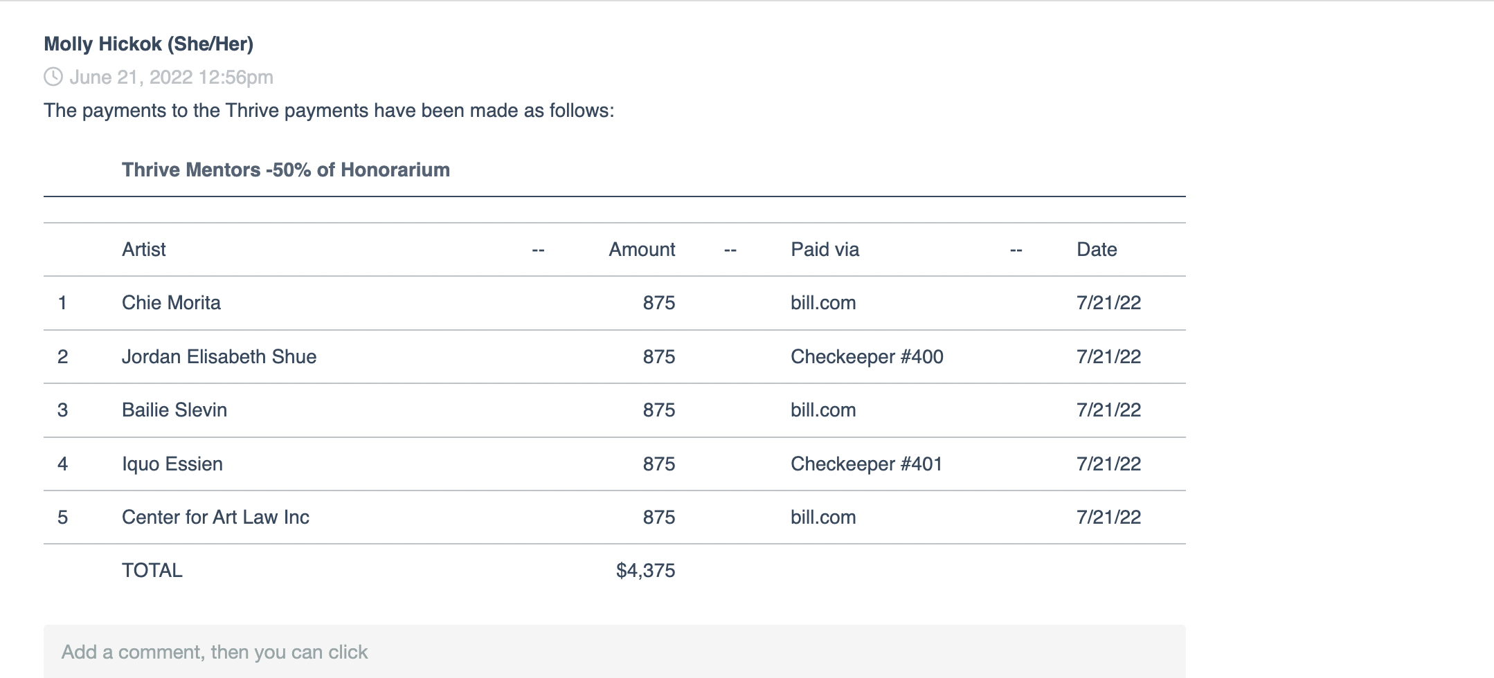
Task: Select the Chie Morita artist cell
Action: 171,303
